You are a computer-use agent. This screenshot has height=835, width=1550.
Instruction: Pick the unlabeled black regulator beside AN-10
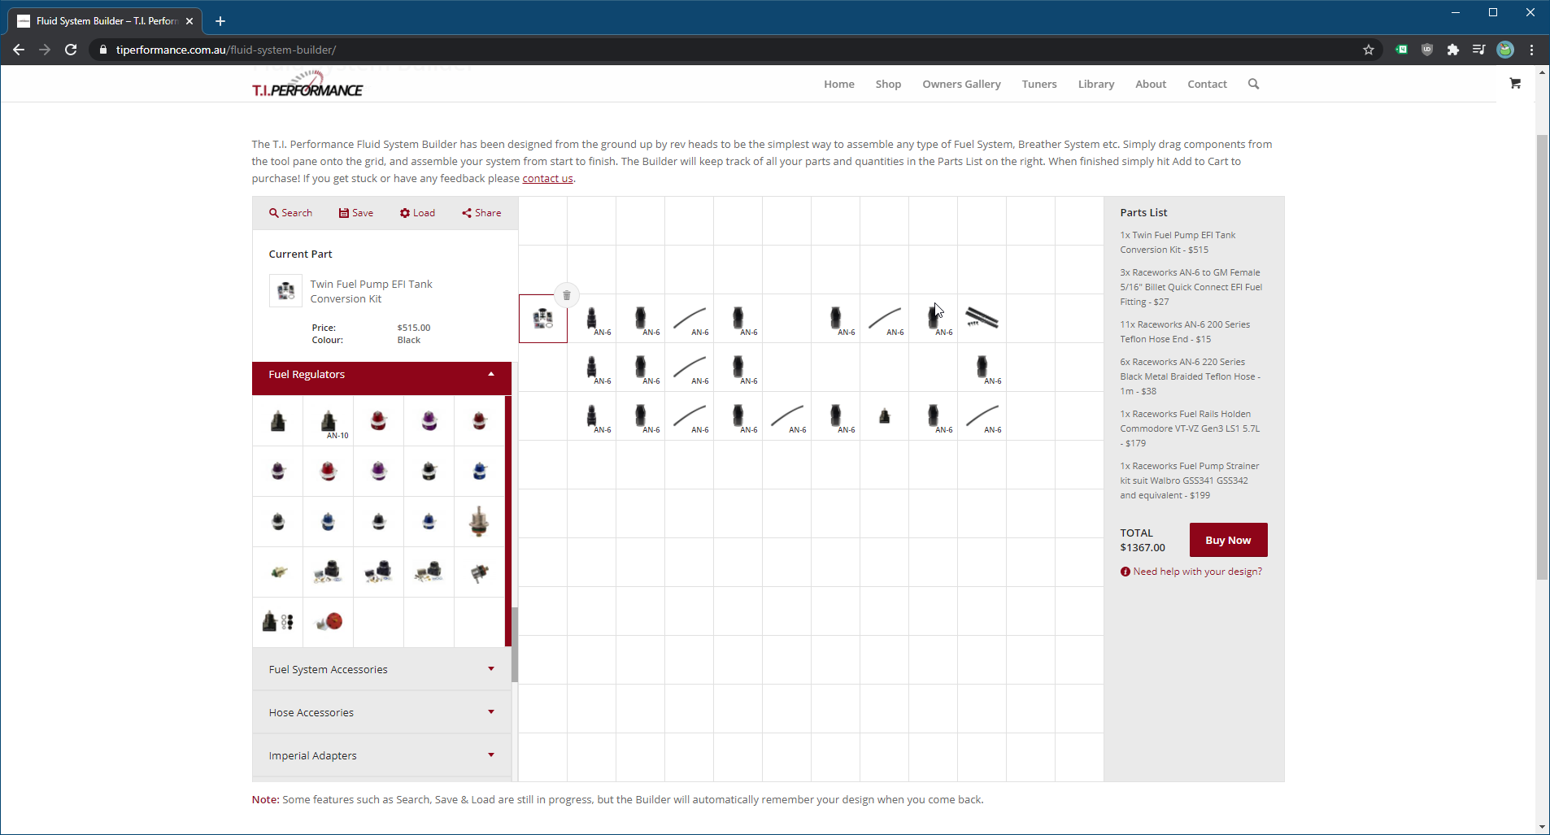point(278,421)
